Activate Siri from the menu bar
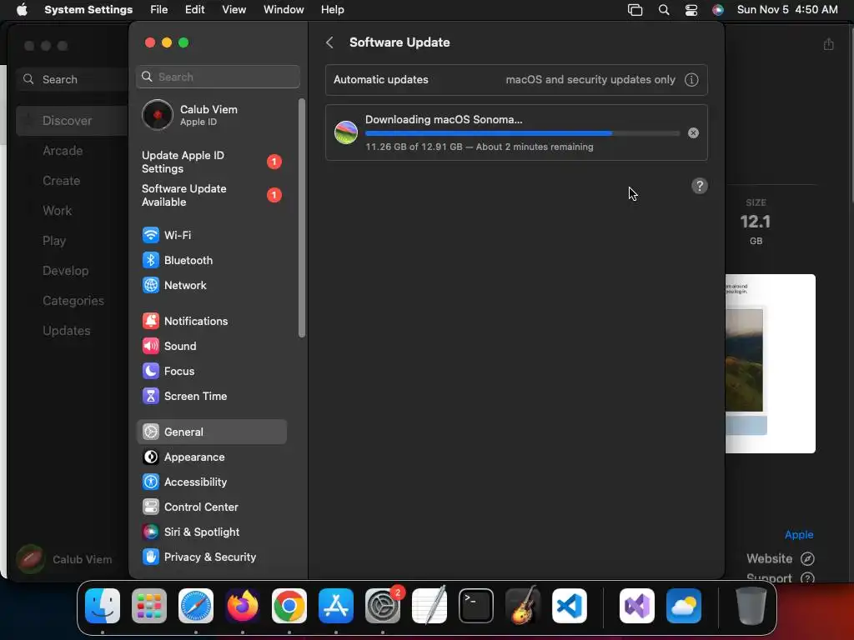The height and width of the screenshot is (640, 854). coord(718,10)
